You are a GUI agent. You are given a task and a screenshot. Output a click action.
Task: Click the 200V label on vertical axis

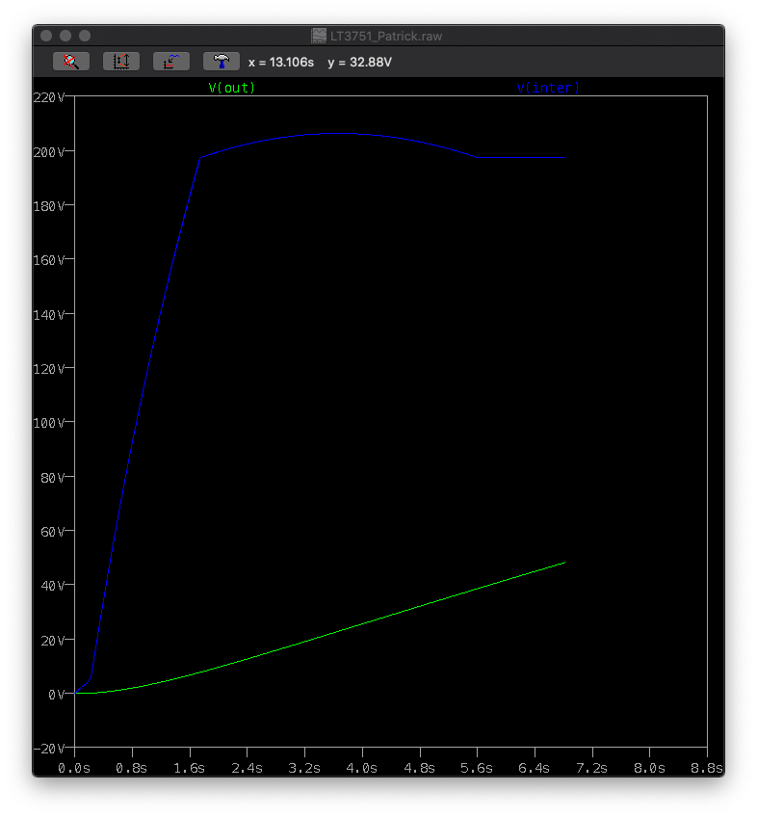[x=49, y=152]
